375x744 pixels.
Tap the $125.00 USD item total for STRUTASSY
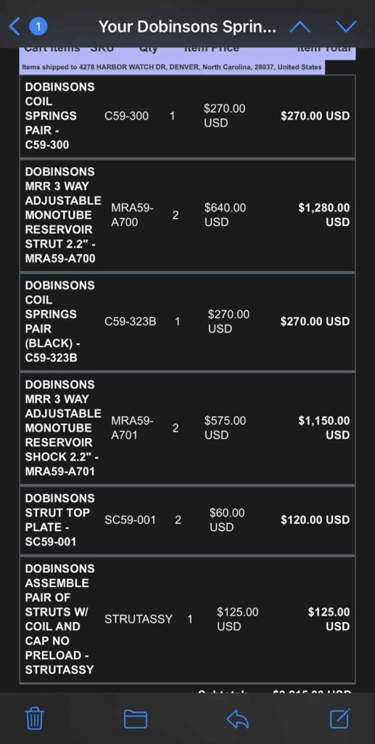click(329, 619)
